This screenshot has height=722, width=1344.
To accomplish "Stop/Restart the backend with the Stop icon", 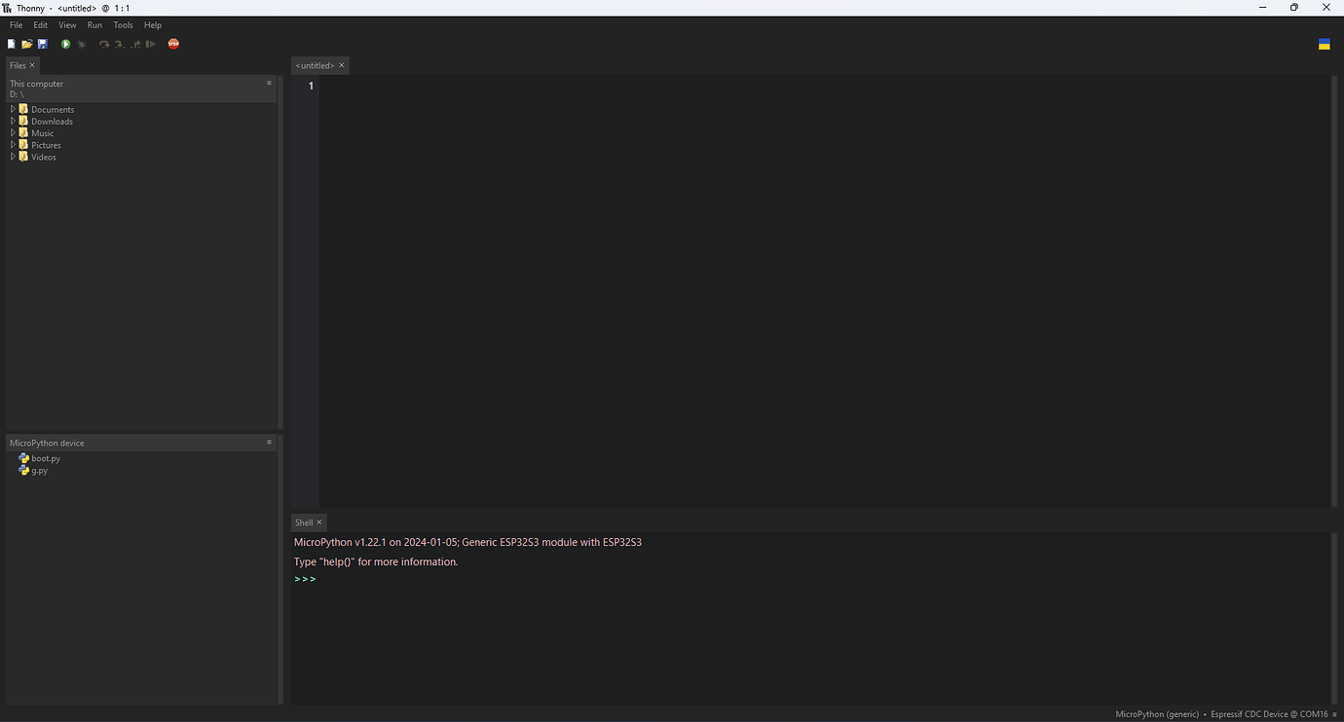I will (173, 44).
